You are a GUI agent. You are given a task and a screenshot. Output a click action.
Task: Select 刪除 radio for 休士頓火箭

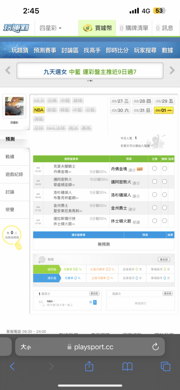pyautogui.click(x=164, y=221)
